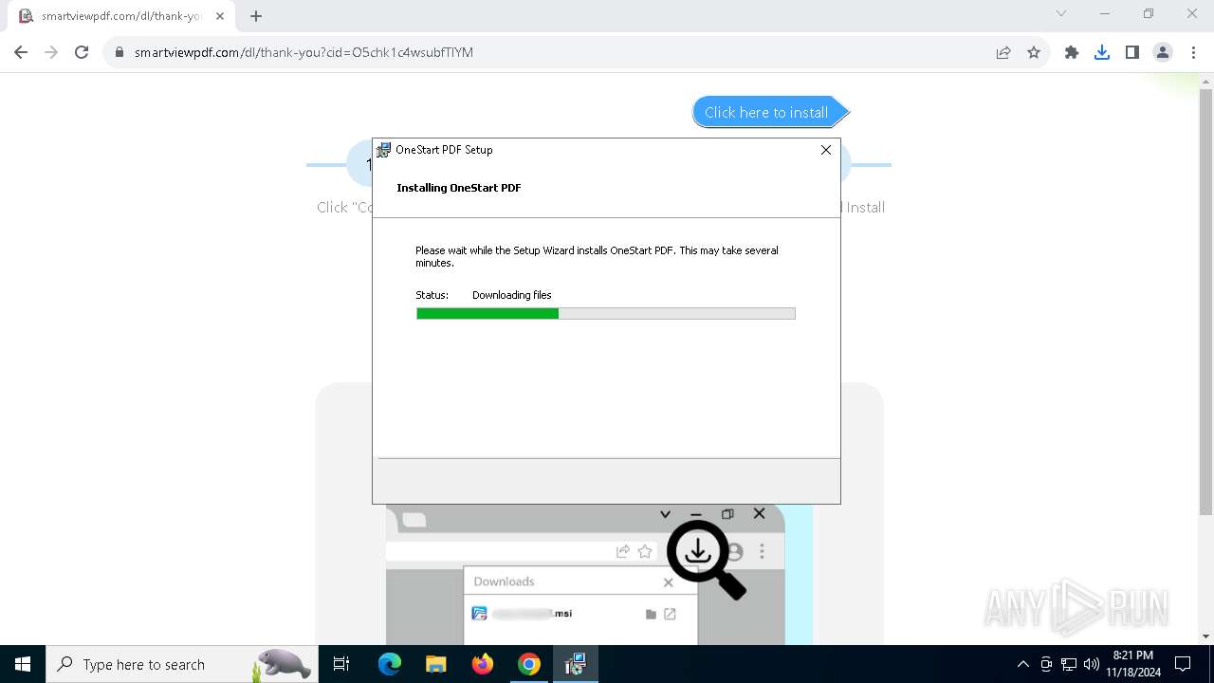View site information lock icon
Image resolution: width=1214 pixels, height=683 pixels.
click(x=120, y=52)
